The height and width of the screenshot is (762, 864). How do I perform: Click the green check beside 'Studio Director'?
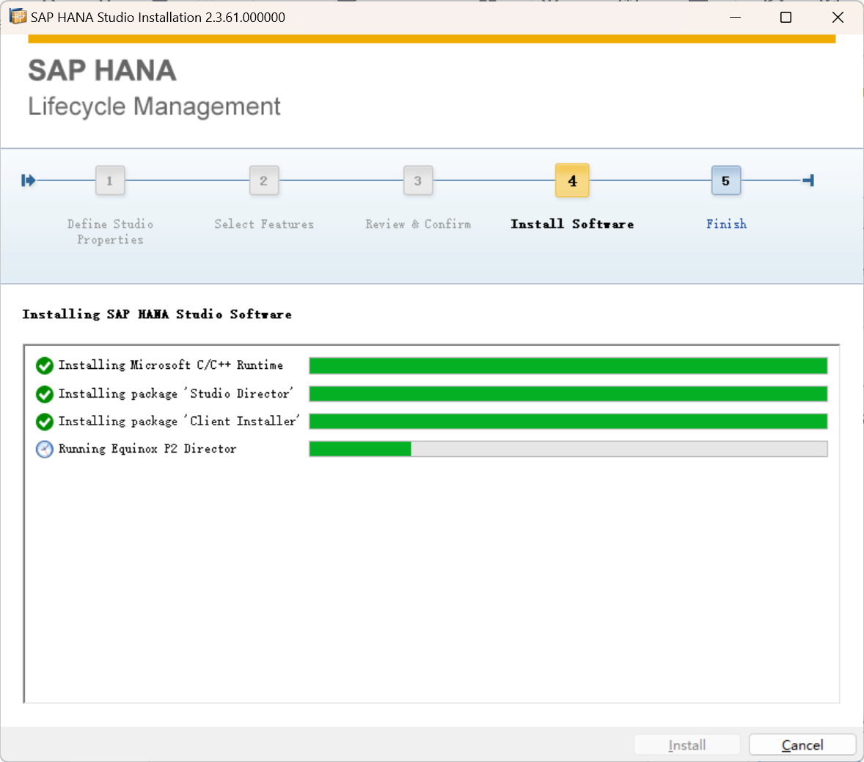pyautogui.click(x=45, y=394)
